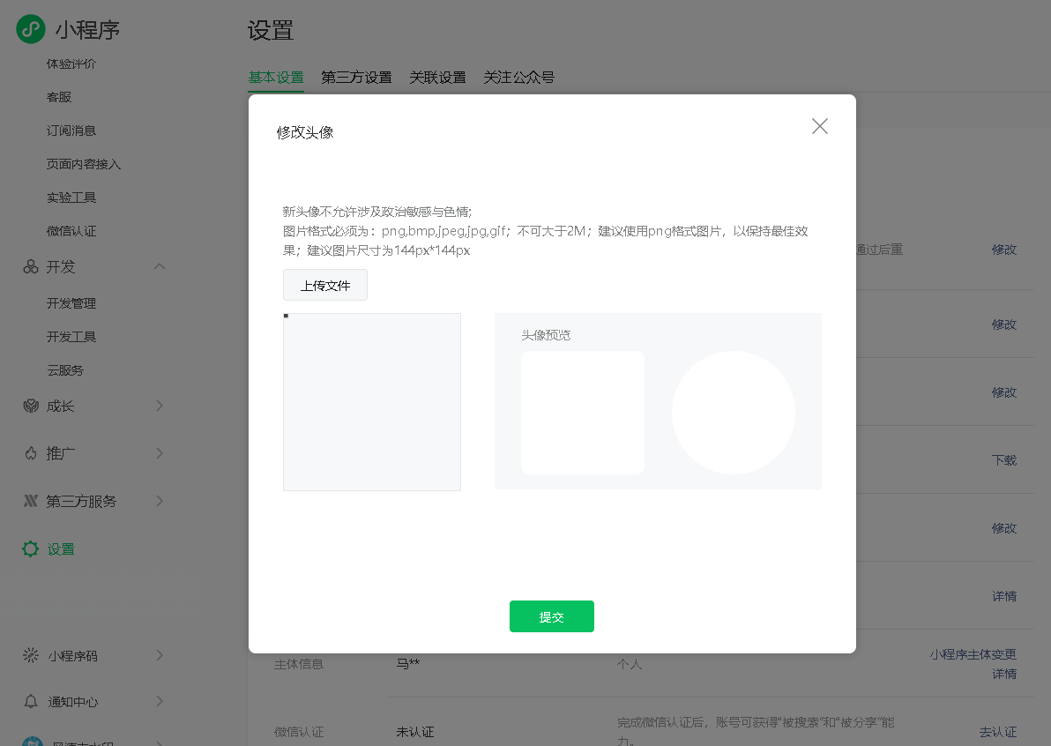1051x746 pixels.
Task: Click the 未认证 status text
Action: (x=415, y=732)
